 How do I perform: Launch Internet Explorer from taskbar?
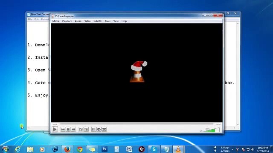pos(17,149)
